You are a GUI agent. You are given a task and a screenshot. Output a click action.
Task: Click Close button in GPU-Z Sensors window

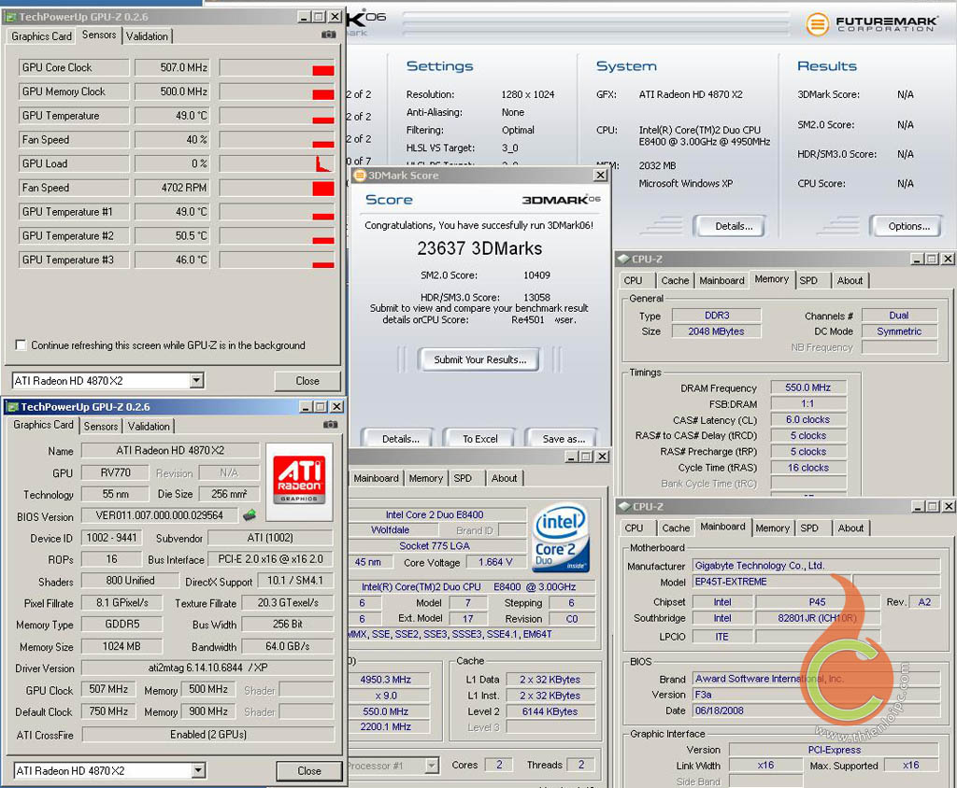tap(307, 381)
